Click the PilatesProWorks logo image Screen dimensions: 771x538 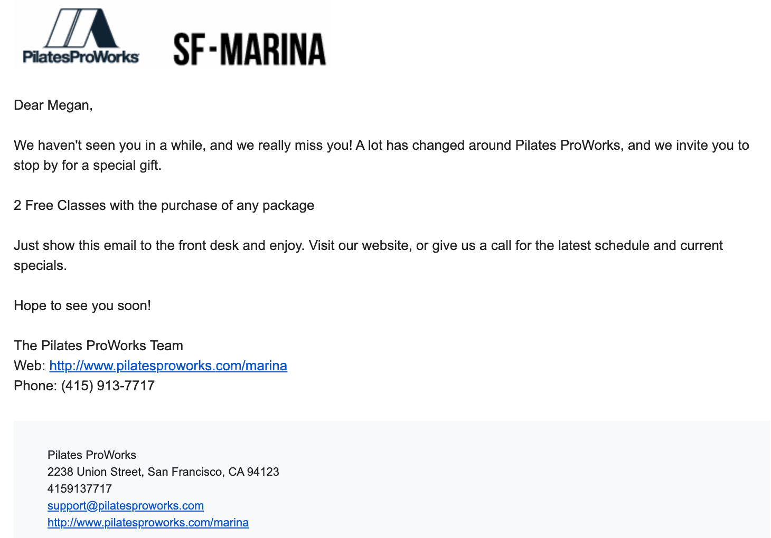[81, 36]
